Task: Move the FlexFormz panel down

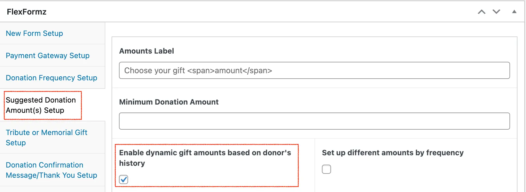Action: click(496, 12)
